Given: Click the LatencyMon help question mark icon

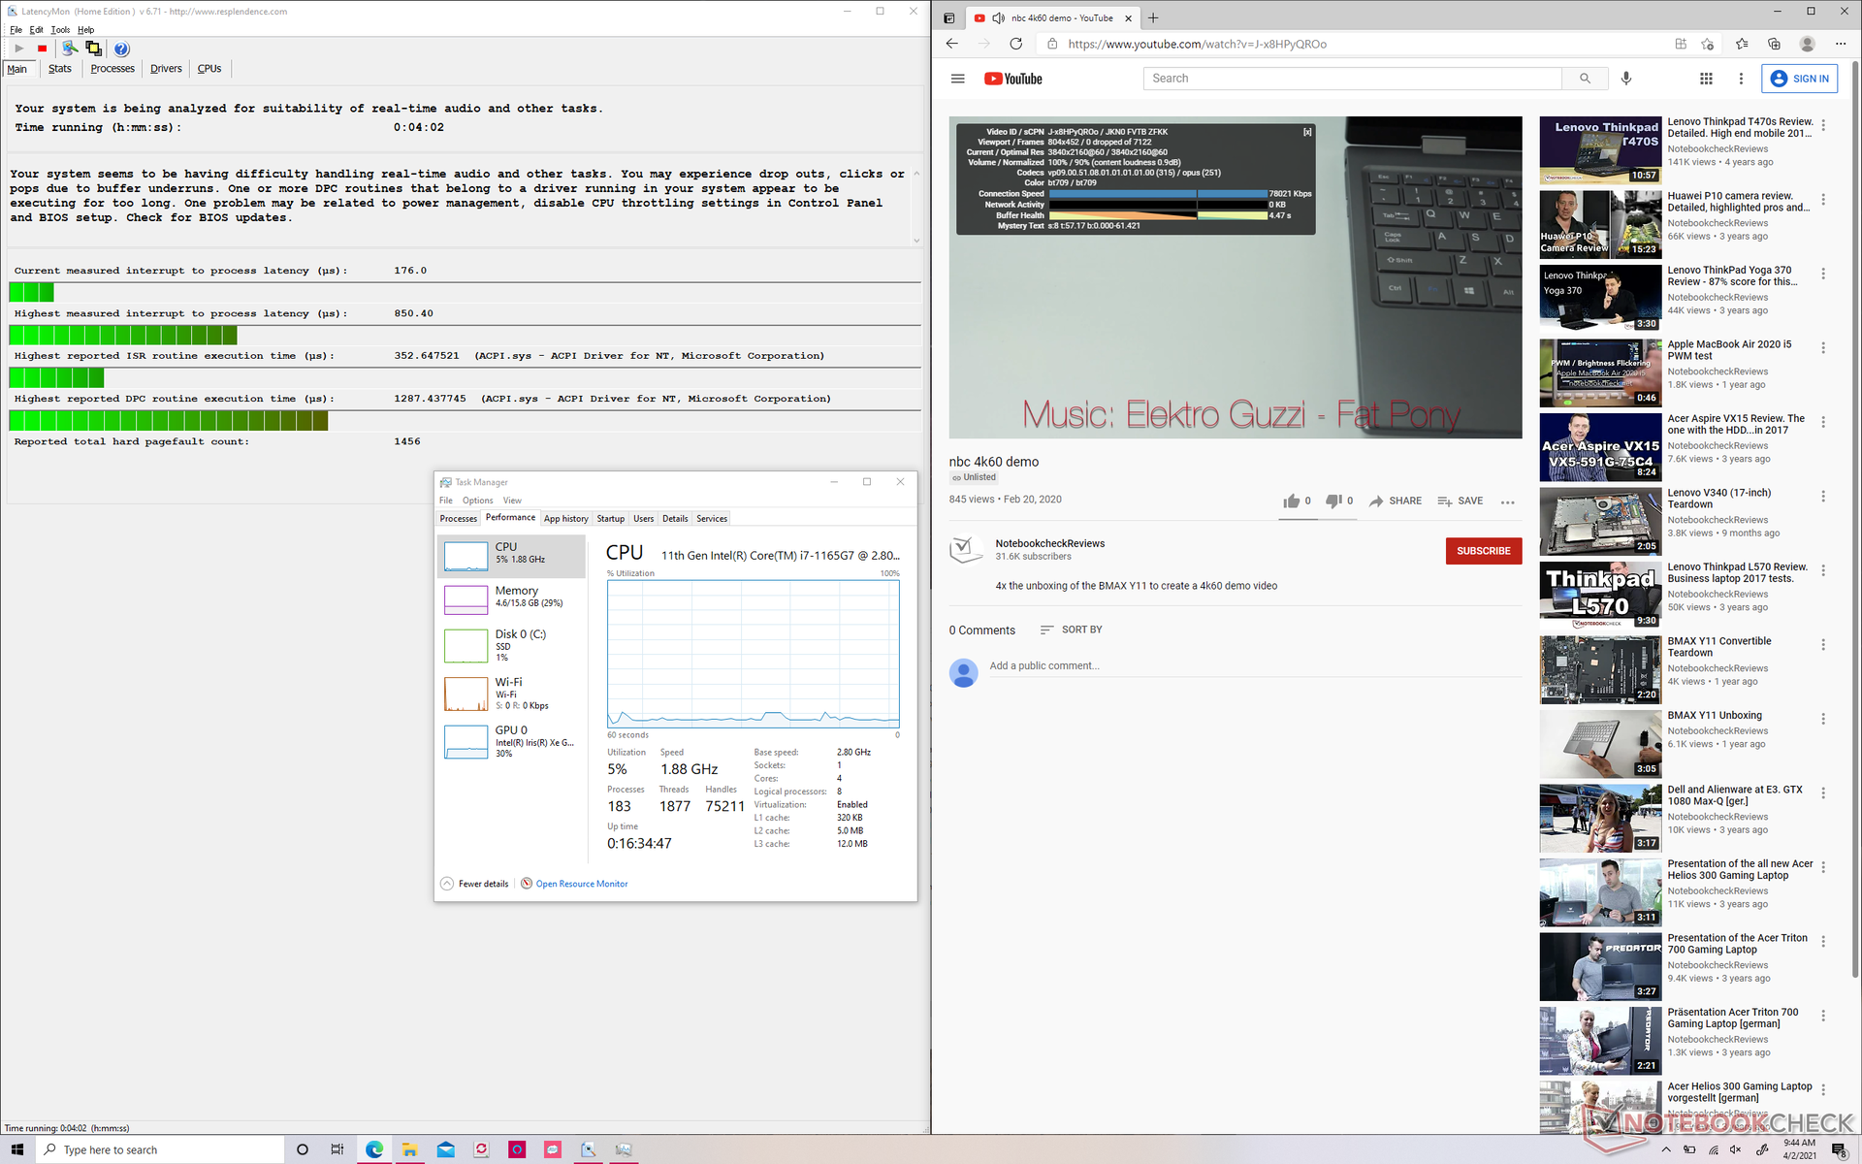Looking at the screenshot, I should tap(121, 48).
